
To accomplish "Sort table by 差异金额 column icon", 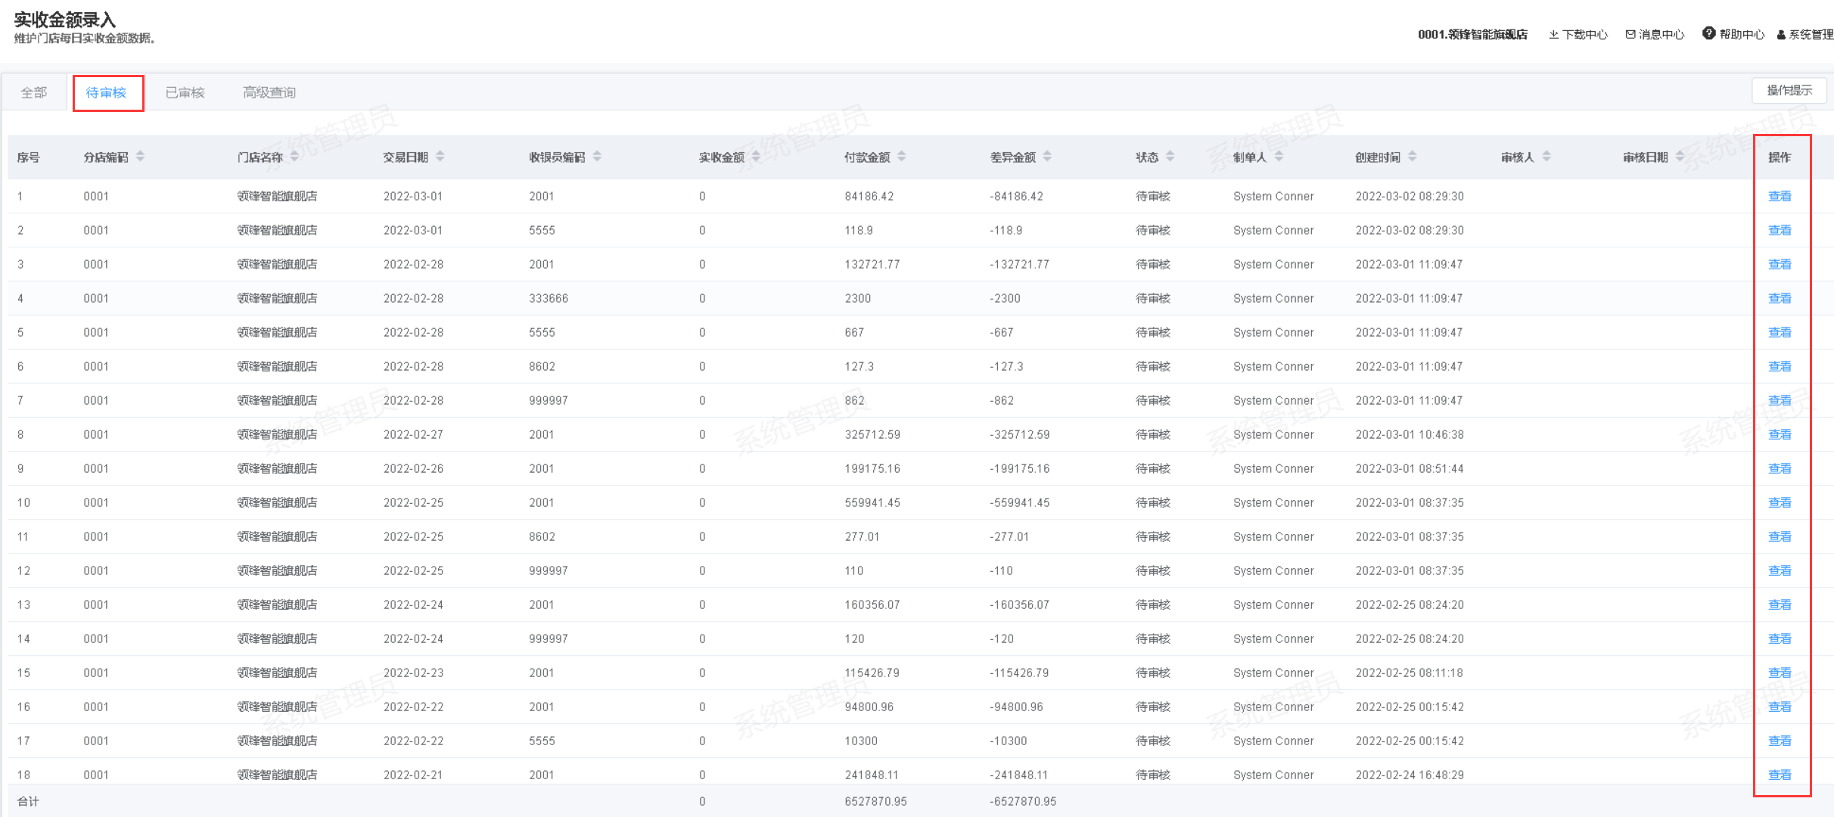I will (x=1047, y=157).
